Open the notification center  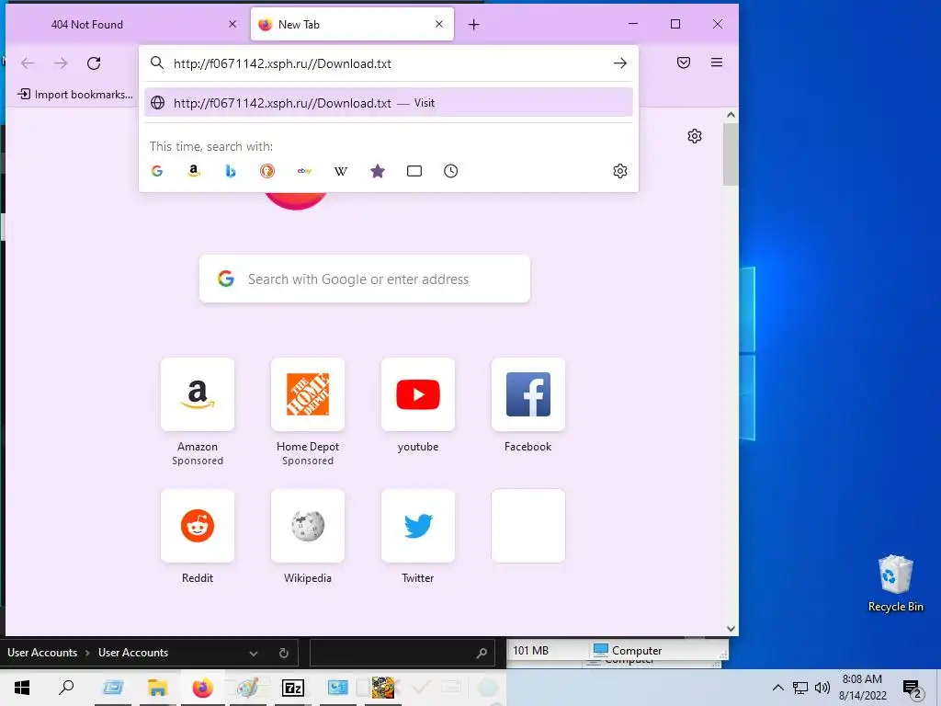click(913, 689)
